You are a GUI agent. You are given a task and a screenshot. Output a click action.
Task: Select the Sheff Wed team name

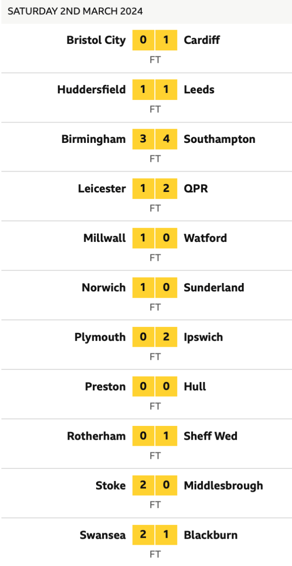click(x=210, y=436)
